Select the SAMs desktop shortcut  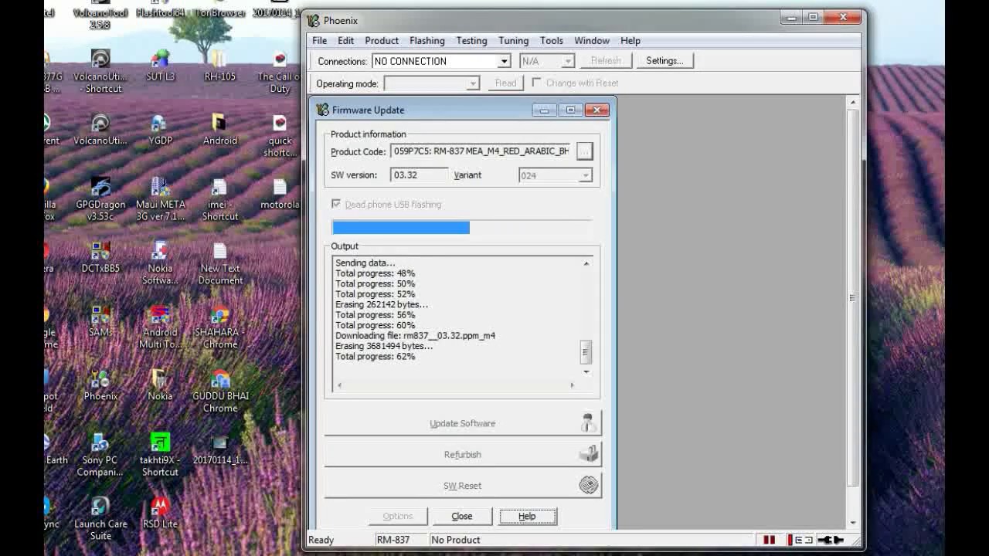(100, 321)
